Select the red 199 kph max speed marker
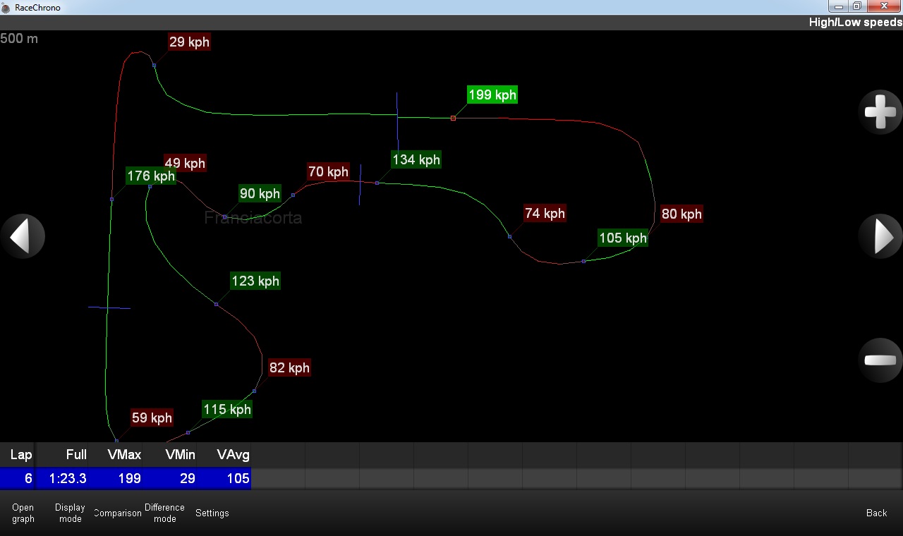Image resolution: width=903 pixels, height=536 pixels. coord(453,118)
